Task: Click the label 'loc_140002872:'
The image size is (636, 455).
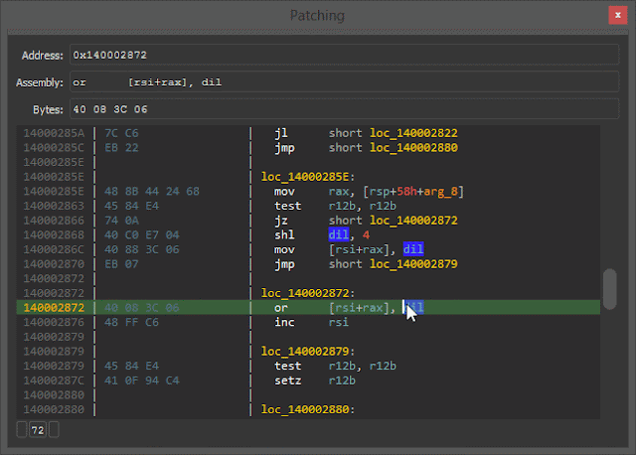Action: tap(308, 293)
